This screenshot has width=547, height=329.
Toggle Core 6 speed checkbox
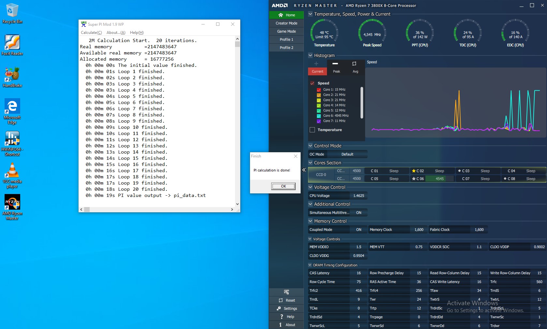click(x=319, y=116)
